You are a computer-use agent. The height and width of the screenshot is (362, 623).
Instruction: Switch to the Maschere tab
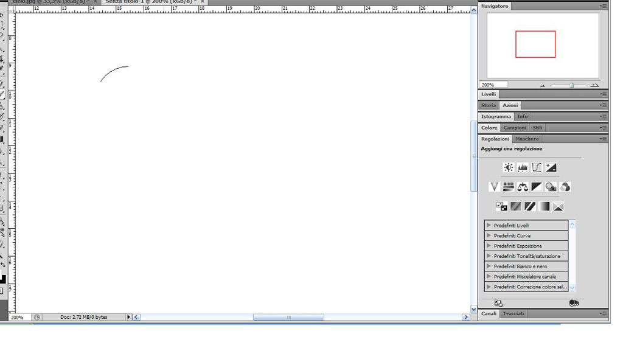click(527, 139)
